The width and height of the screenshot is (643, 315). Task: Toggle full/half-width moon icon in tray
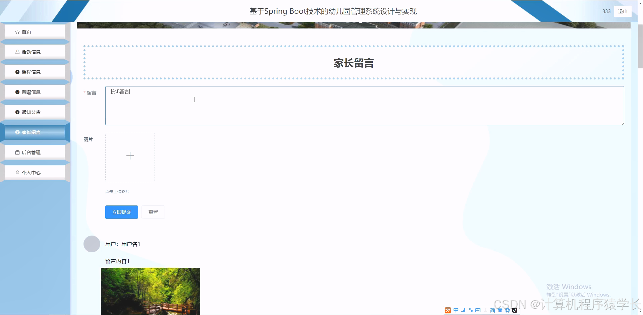[463, 310]
